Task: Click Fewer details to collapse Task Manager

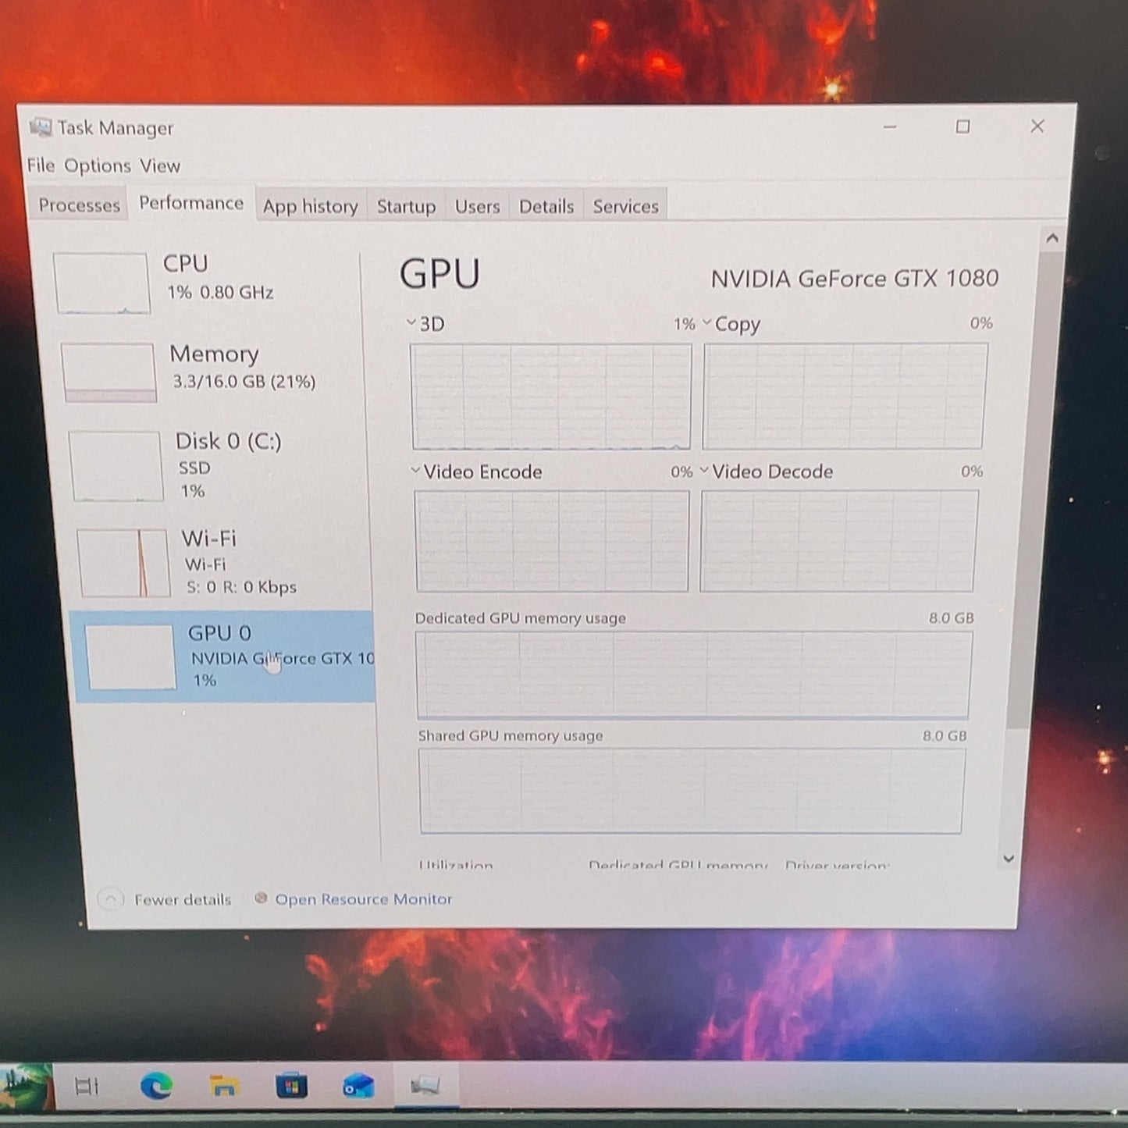Action: click(x=165, y=899)
